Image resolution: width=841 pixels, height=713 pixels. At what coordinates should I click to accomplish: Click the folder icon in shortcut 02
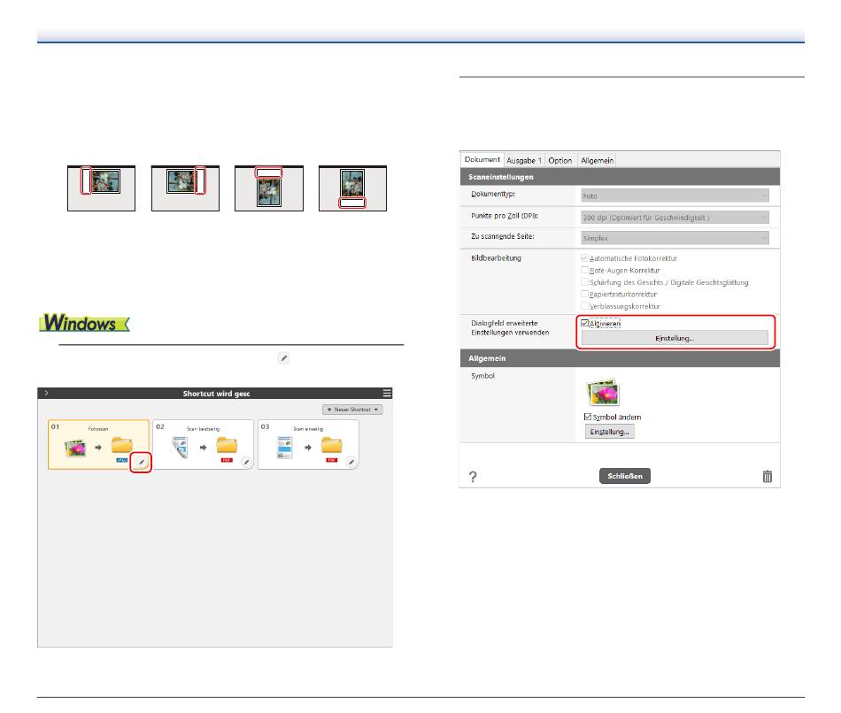[x=227, y=446]
